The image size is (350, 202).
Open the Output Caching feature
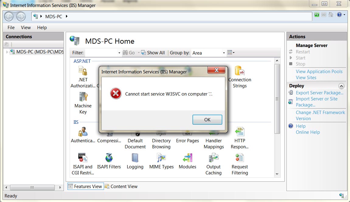click(x=213, y=164)
